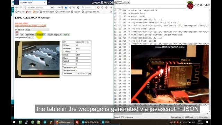
Task: Open the green spreadsheet taskbar icon
Action: click(x=20, y=122)
